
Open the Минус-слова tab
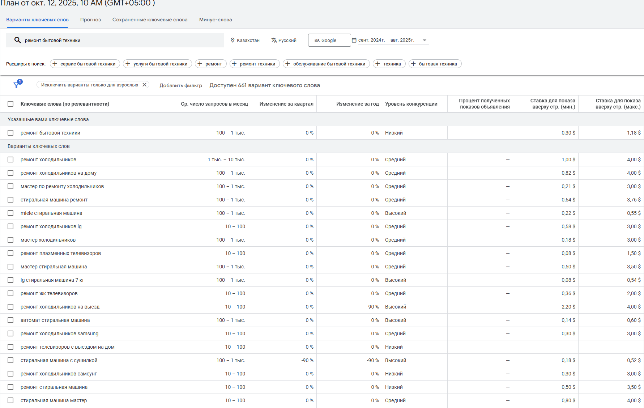pos(216,20)
